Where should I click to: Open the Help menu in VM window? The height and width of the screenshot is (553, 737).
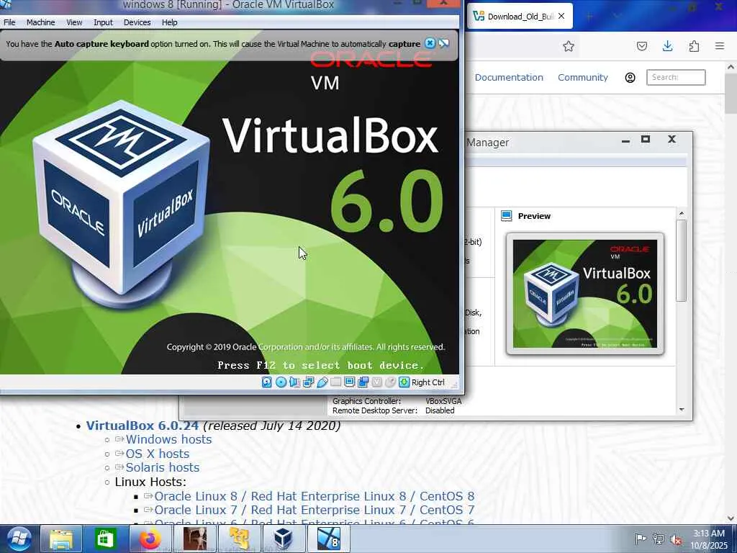click(x=170, y=22)
